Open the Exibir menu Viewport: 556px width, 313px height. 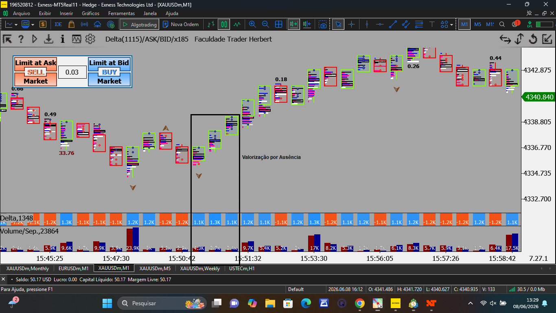click(45, 13)
